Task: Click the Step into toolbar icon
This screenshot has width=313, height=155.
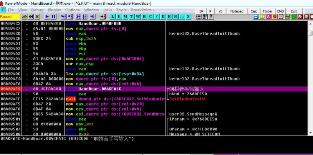Action: coord(63,16)
